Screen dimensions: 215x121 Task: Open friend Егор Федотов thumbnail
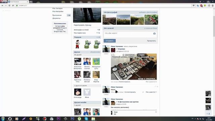pos(96,75)
